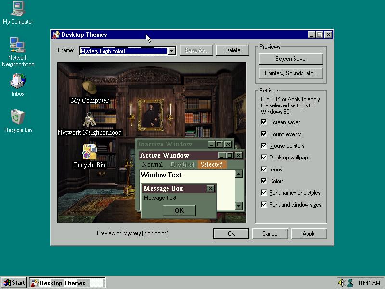This screenshot has width=385, height=289.
Task: Click the Message Text label in preview
Action: tap(160, 198)
